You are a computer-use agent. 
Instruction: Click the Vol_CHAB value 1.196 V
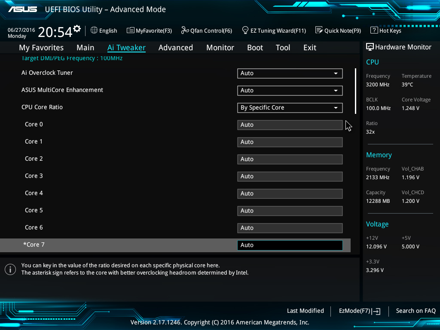click(x=410, y=177)
